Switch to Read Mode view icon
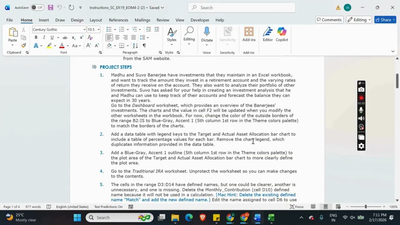 313,207
